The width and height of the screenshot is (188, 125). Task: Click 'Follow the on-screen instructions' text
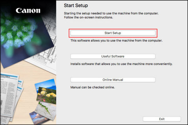point(88,17)
